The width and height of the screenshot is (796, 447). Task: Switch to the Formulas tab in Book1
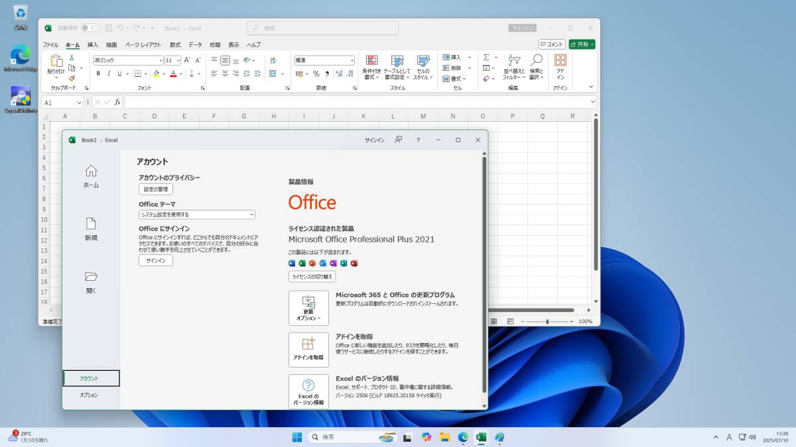(174, 44)
